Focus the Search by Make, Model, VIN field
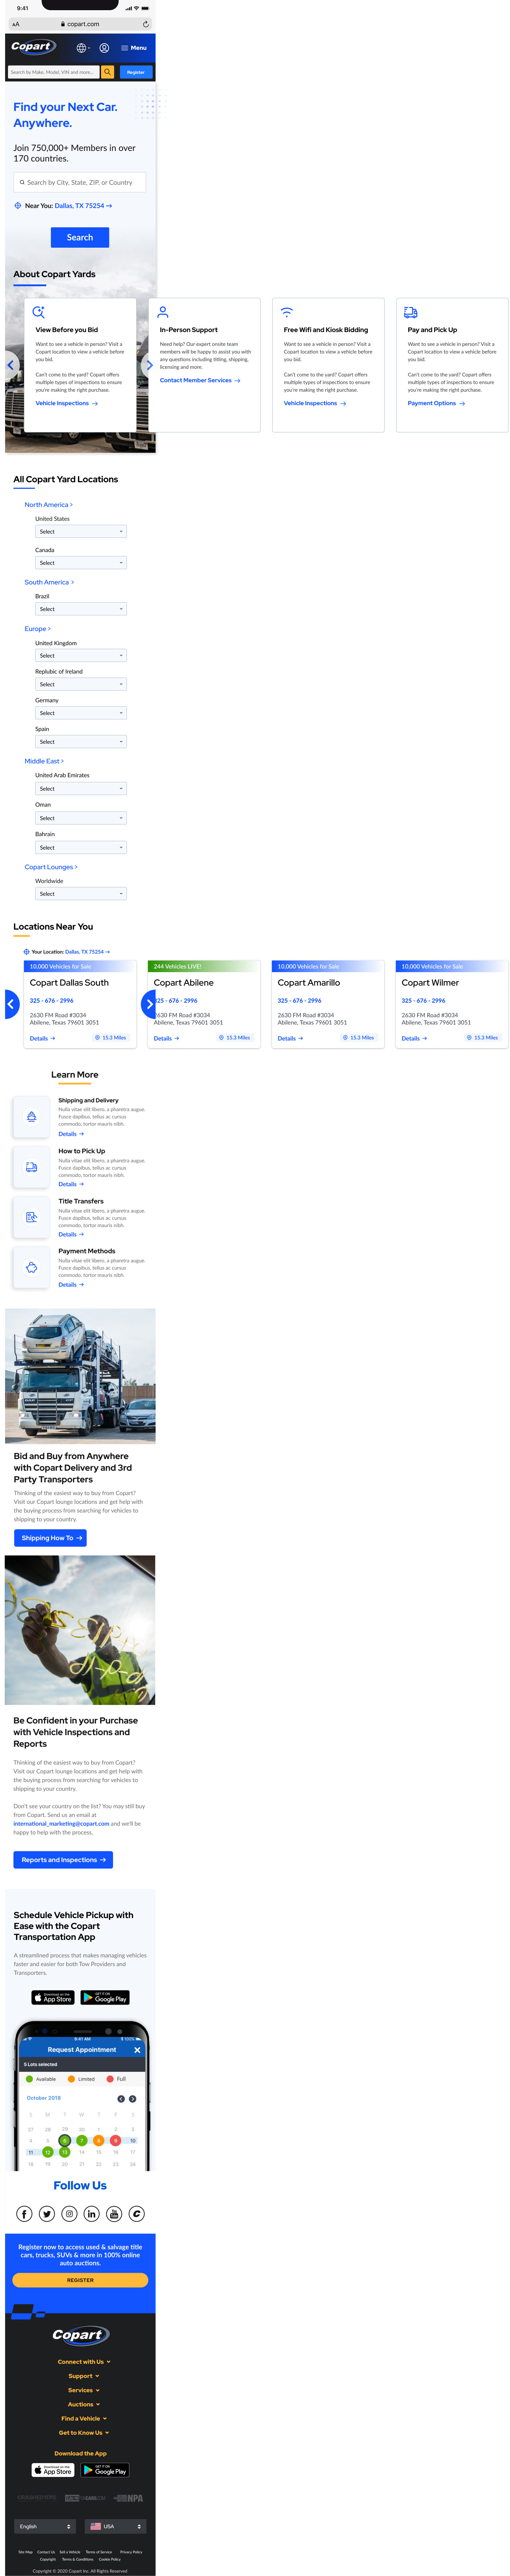The width and height of the screenshot is (510, 2576). 54,72
